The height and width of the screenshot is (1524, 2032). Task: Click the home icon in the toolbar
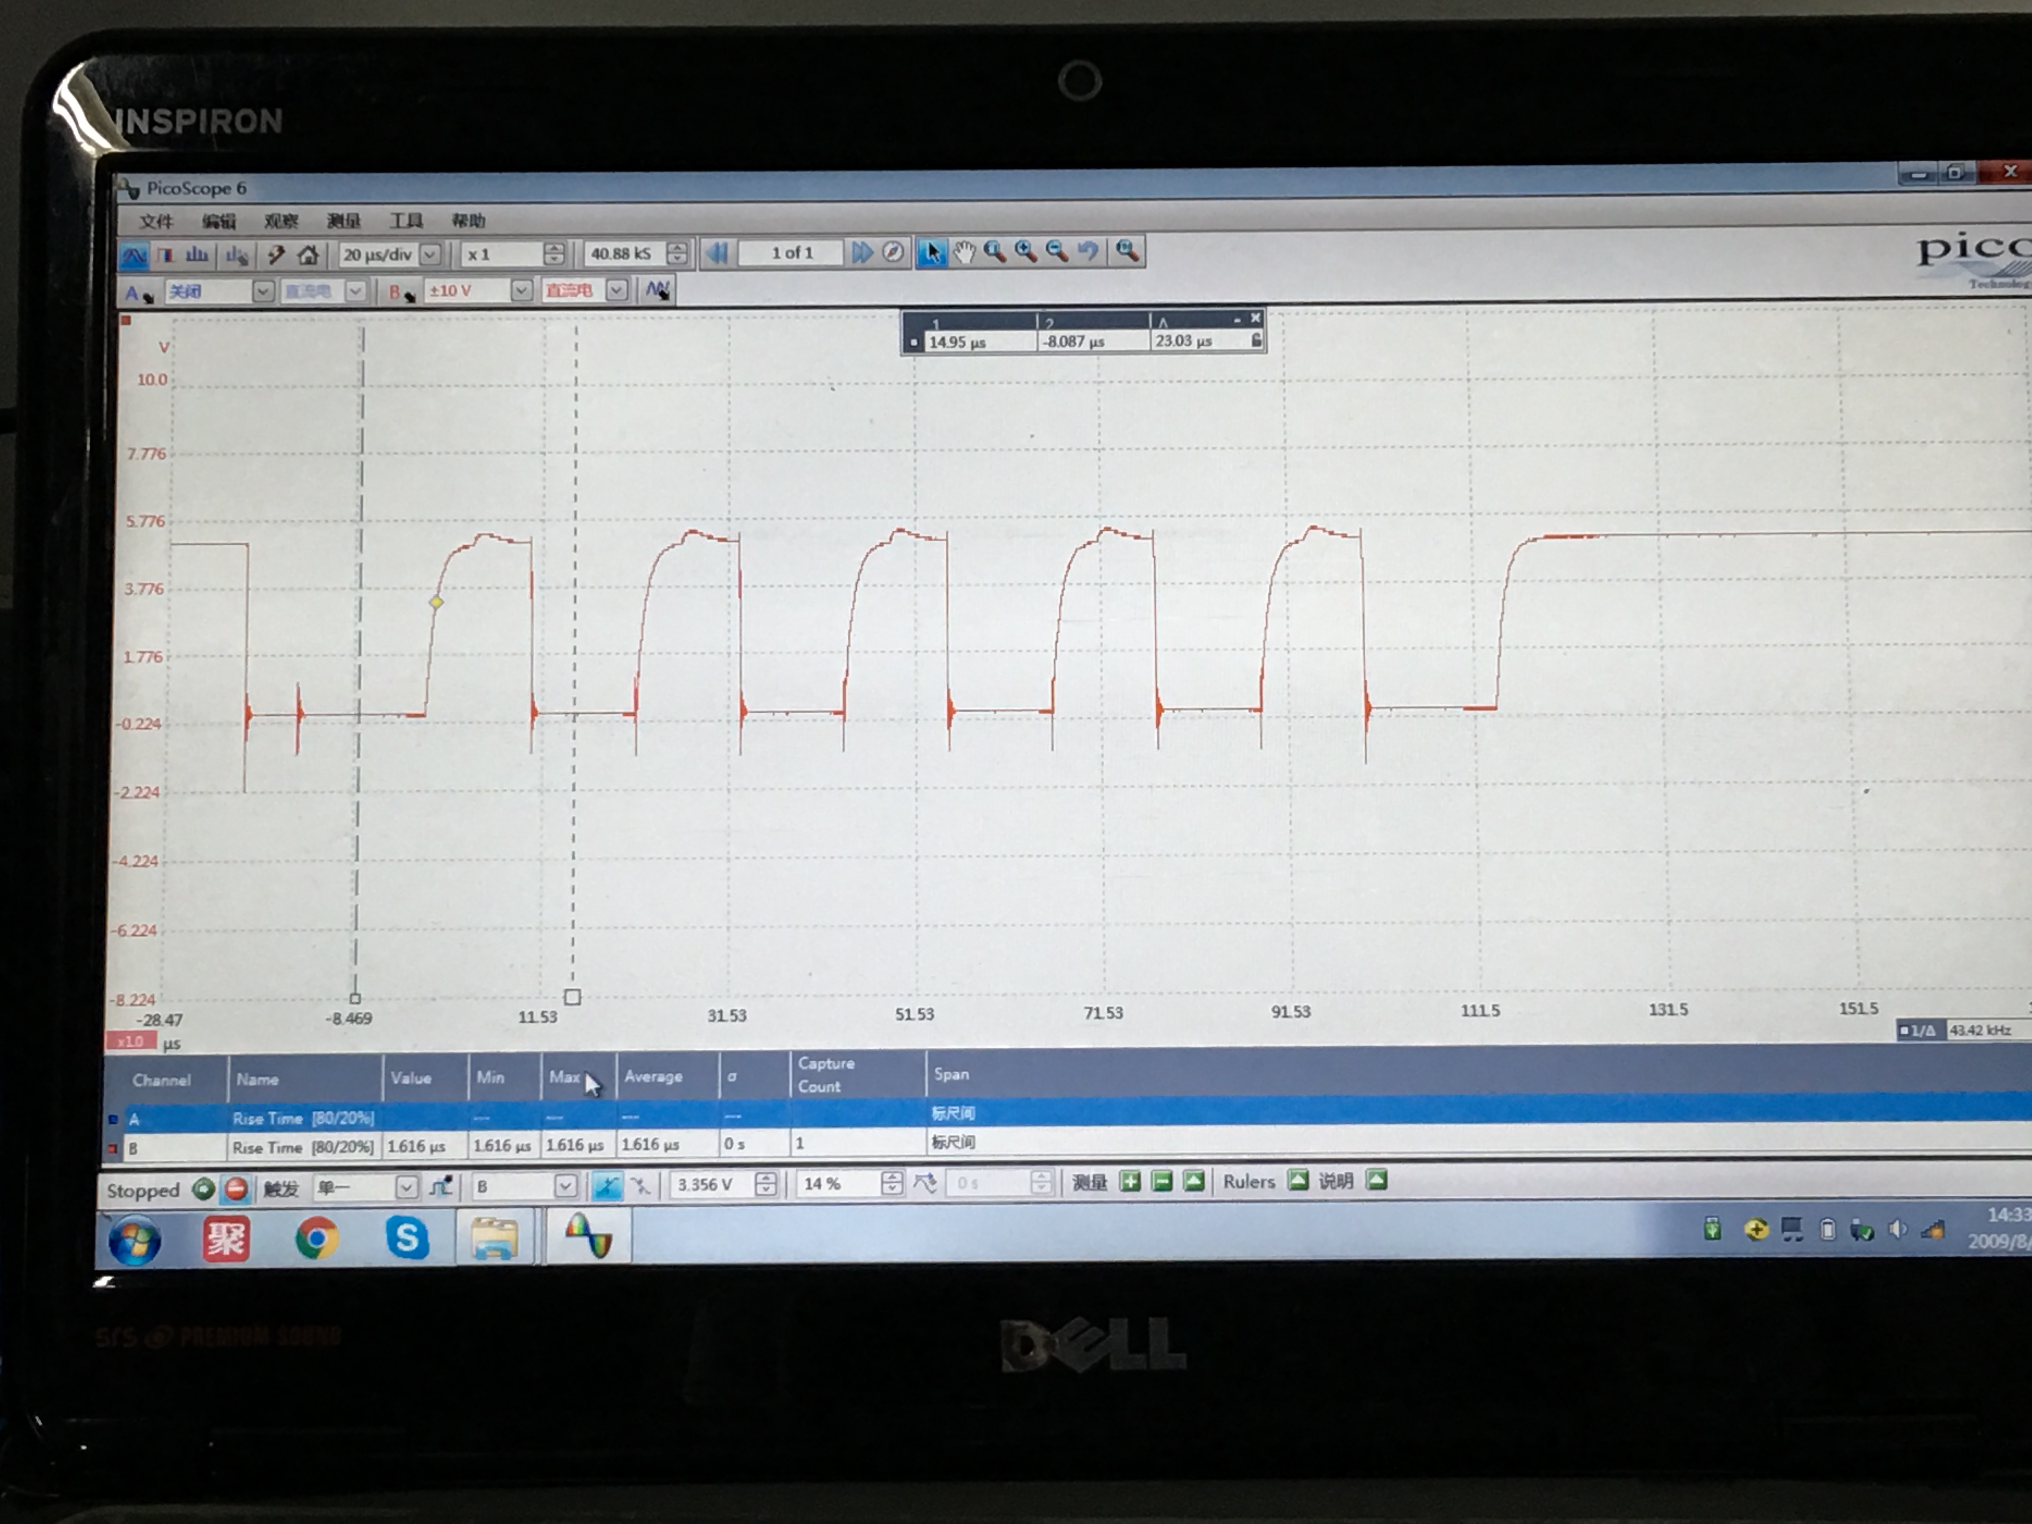pyautogui.click(x=308, y=255)
